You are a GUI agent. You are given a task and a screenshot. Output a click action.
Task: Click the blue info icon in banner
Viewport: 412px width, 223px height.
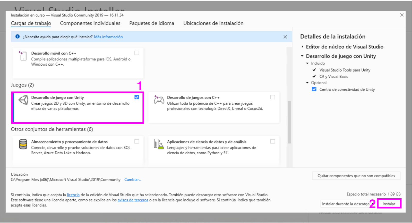[18, 37]
